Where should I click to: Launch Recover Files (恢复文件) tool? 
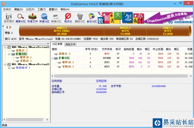[32, 18]
